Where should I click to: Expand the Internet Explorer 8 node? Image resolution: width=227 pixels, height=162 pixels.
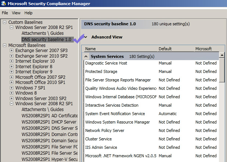(12, 66)
